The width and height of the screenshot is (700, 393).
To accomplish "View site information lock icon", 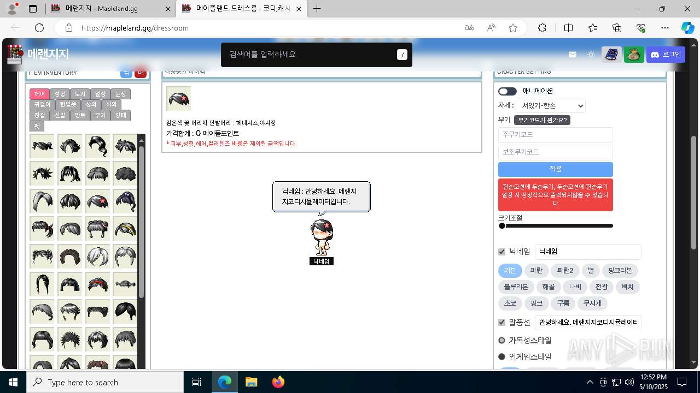I will (x=68, y=28).
